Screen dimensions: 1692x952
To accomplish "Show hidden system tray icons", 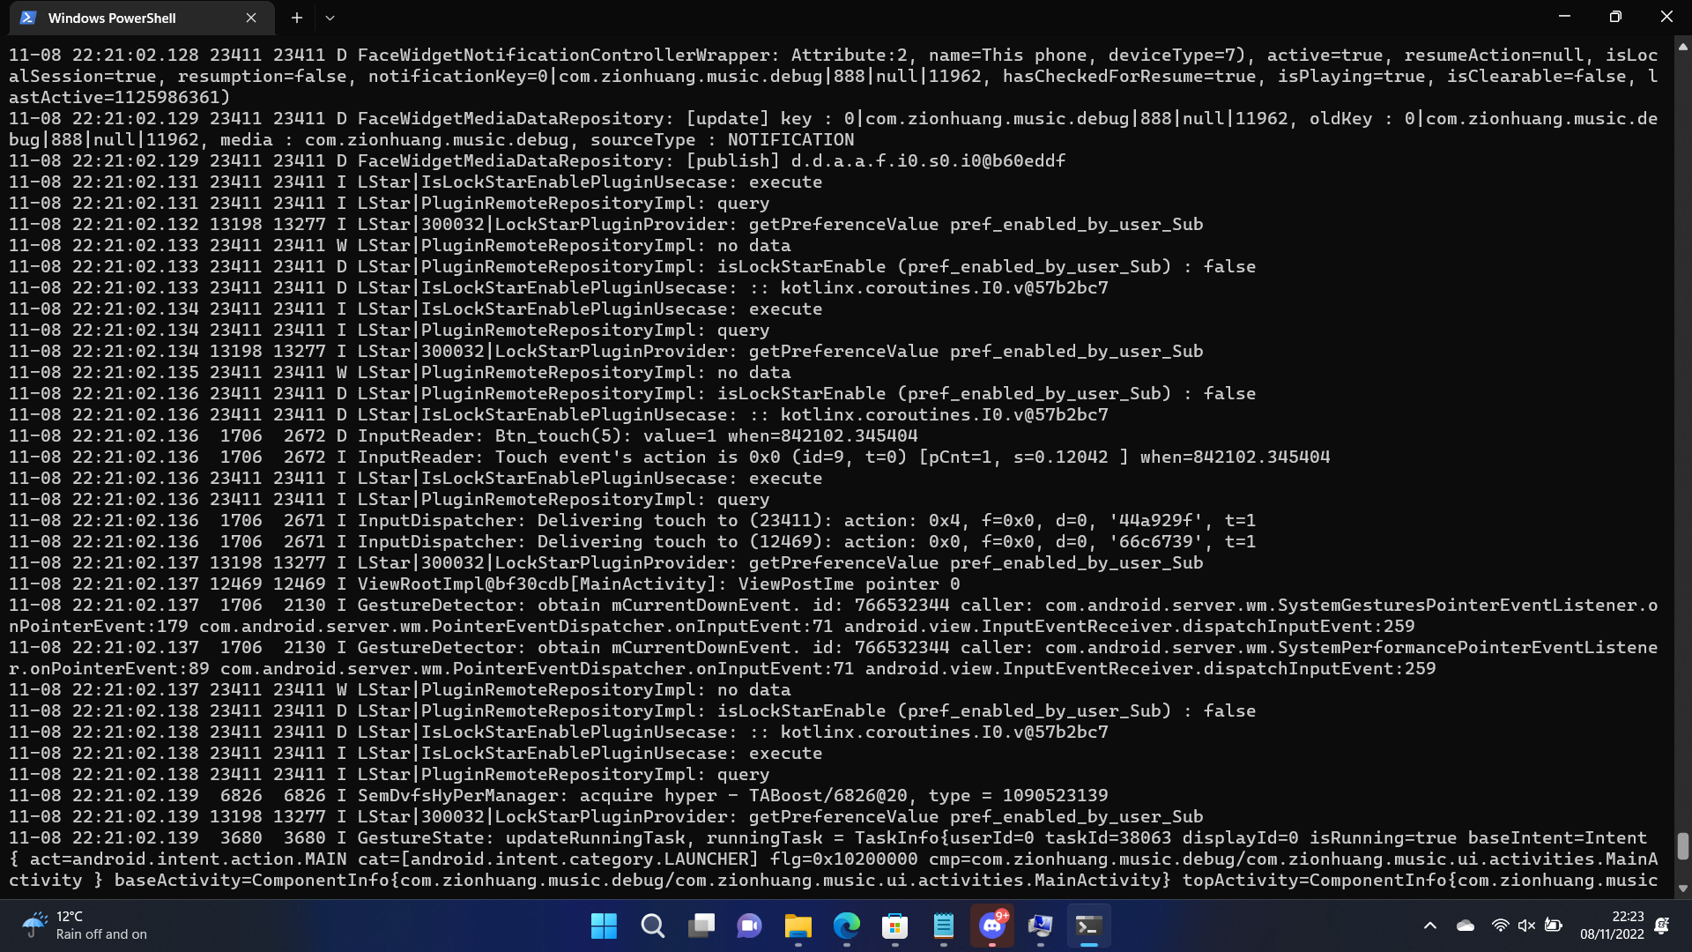I will click(x=1430, y=926).
